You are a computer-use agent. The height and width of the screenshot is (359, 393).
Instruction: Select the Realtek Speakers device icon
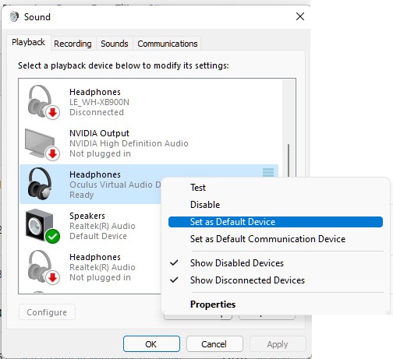coord(43,226)
